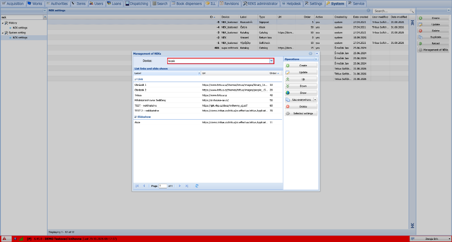Image resolution: width=452 pixels, height=242 pixels.
Task: Click the Date created column header
Action: pyautogui.click(x=362, y=17)
